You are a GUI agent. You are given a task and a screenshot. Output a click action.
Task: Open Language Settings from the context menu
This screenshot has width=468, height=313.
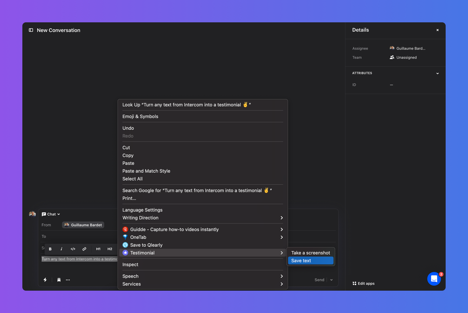click(203, 210)
